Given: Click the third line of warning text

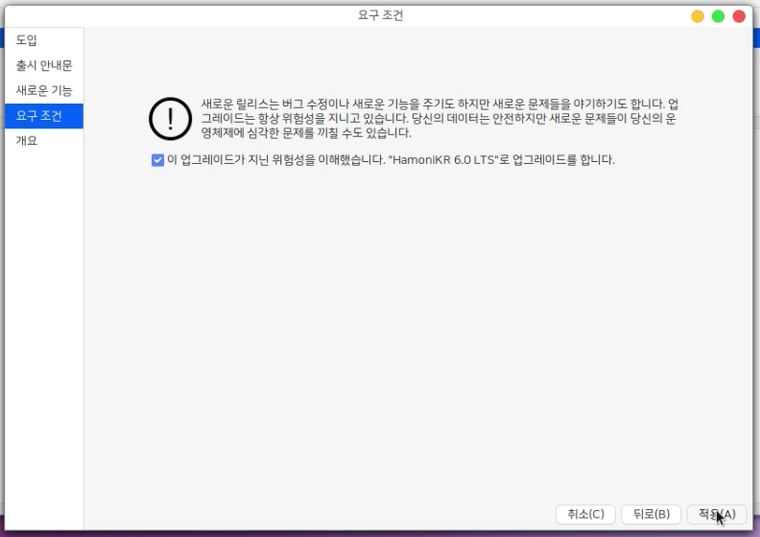Looking at the screenshot, I should (x=305, y=133).
